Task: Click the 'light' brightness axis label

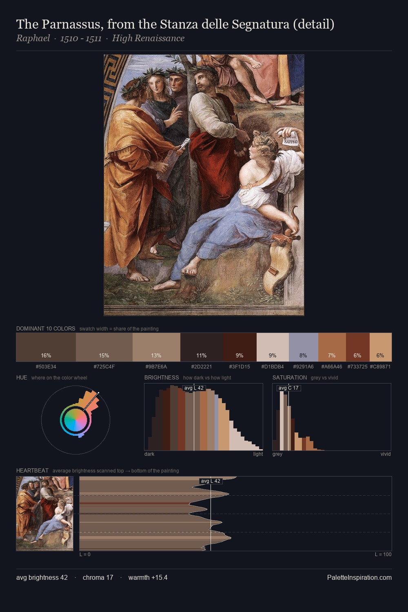Action: [x=258, y=454]
